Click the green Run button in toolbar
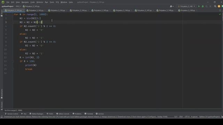 coord(199,6)
